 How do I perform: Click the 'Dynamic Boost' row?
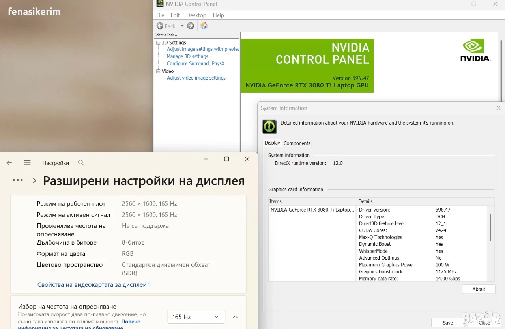tap(422, 244)
